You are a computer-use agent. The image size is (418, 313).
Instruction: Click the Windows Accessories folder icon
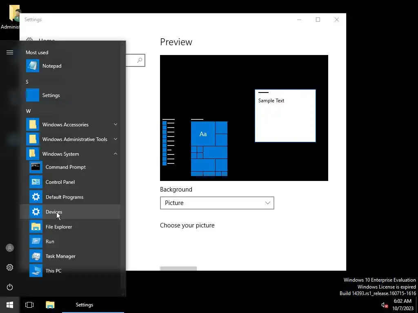click(33, 124)
